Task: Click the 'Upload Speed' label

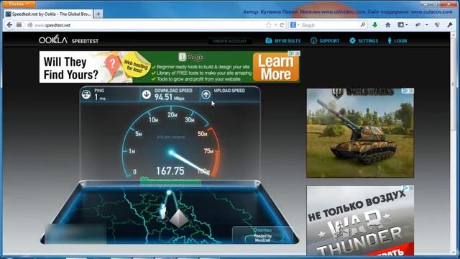Action: click(229, 91)
